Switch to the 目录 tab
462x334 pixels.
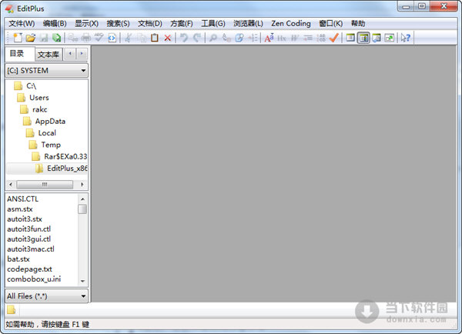20,54
